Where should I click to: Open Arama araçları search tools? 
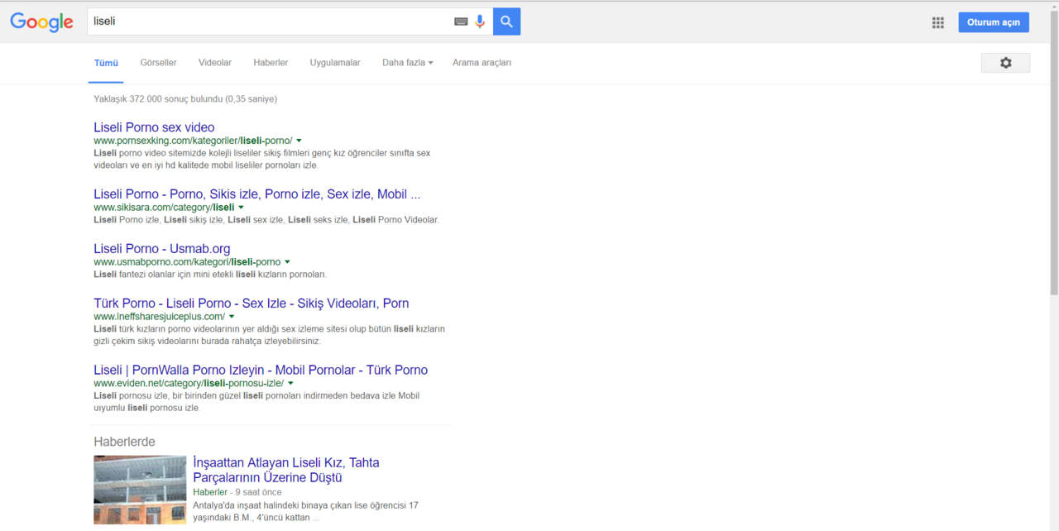(482, 63)
